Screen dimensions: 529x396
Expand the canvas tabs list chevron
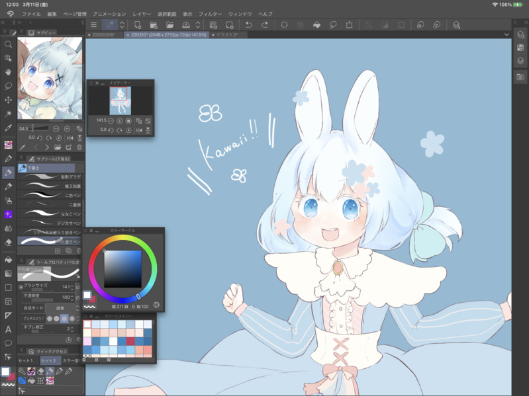(506, 34)
